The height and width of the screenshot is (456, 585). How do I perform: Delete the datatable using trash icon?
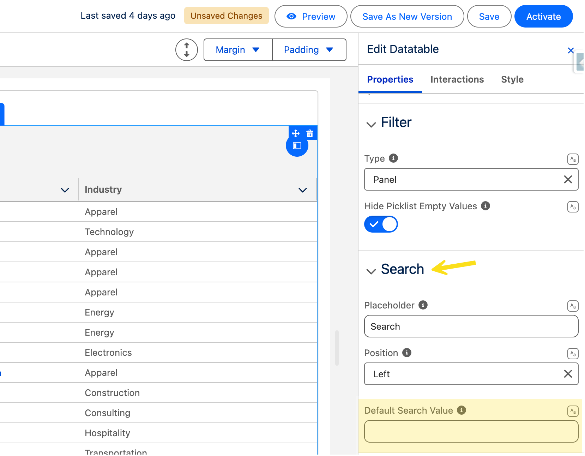click(x=310, y=133)
